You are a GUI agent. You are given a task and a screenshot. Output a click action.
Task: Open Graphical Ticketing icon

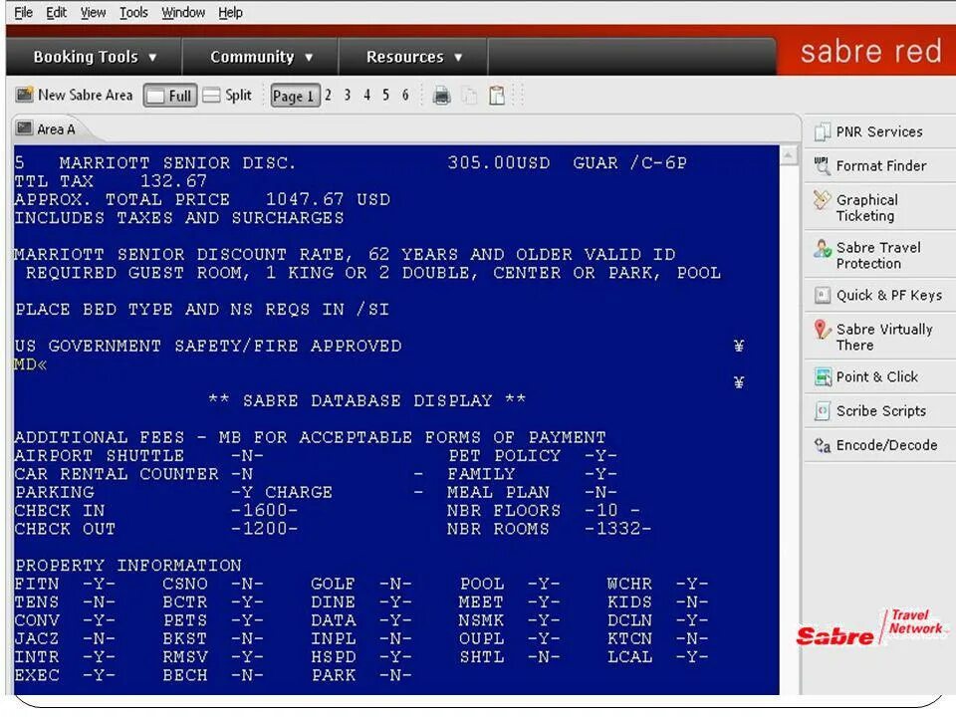tap(822, 200)
